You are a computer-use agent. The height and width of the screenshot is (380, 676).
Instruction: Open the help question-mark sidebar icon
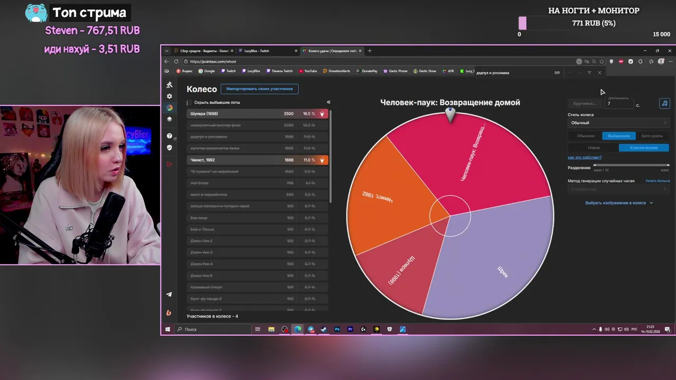(169, 136)
